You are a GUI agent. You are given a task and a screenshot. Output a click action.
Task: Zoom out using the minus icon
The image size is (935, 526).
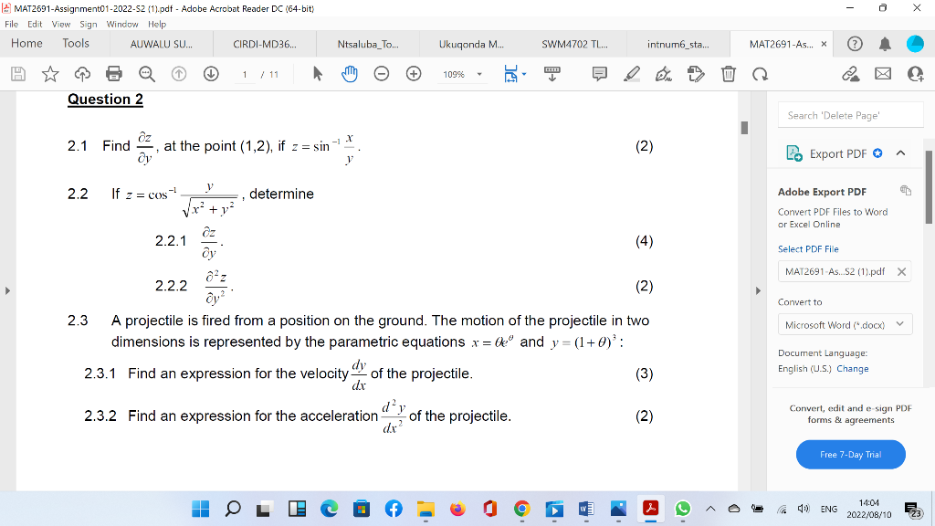[x=381, y=75]
